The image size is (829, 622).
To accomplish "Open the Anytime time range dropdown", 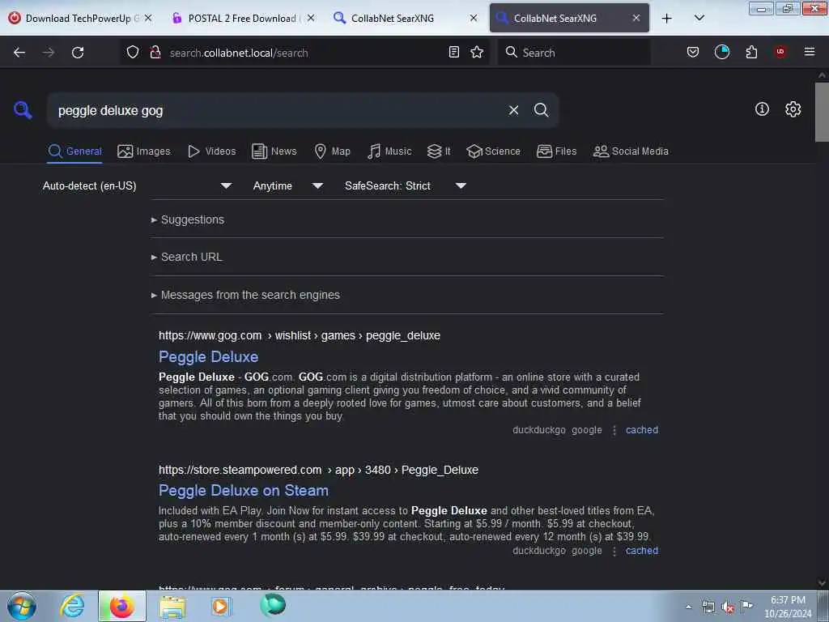I will [287, 185].
